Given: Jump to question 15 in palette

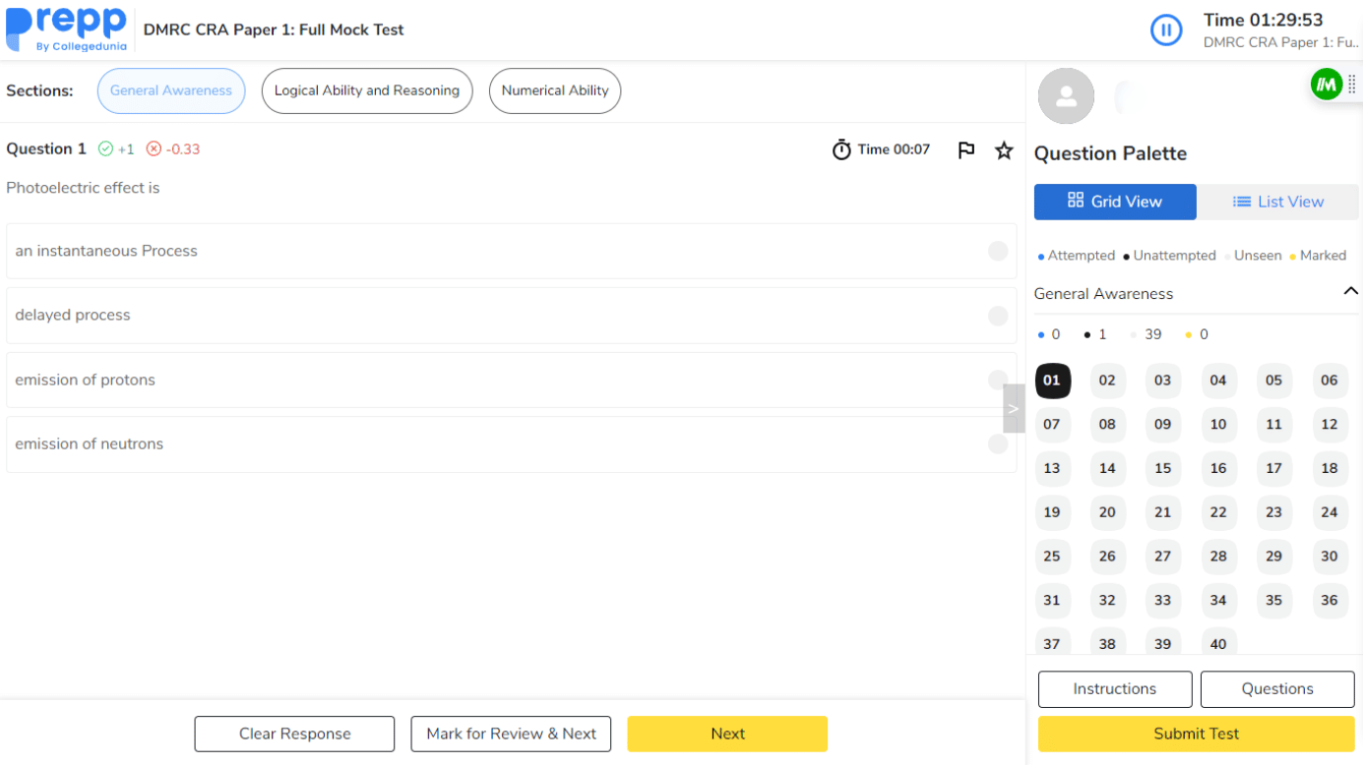Looking at the screenshot, I should tap(1162, 468).
